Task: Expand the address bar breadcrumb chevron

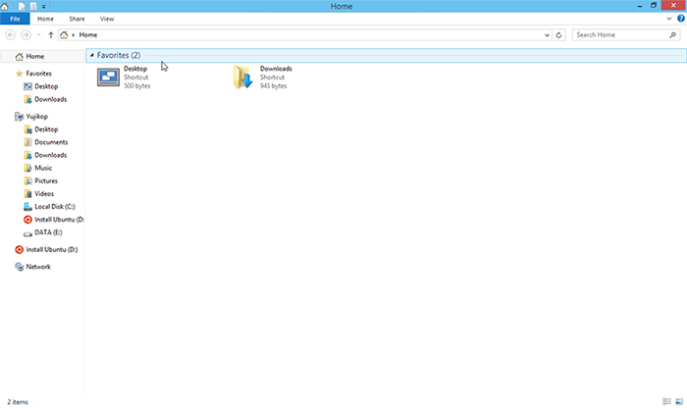Action: click(x=74, y=35)
